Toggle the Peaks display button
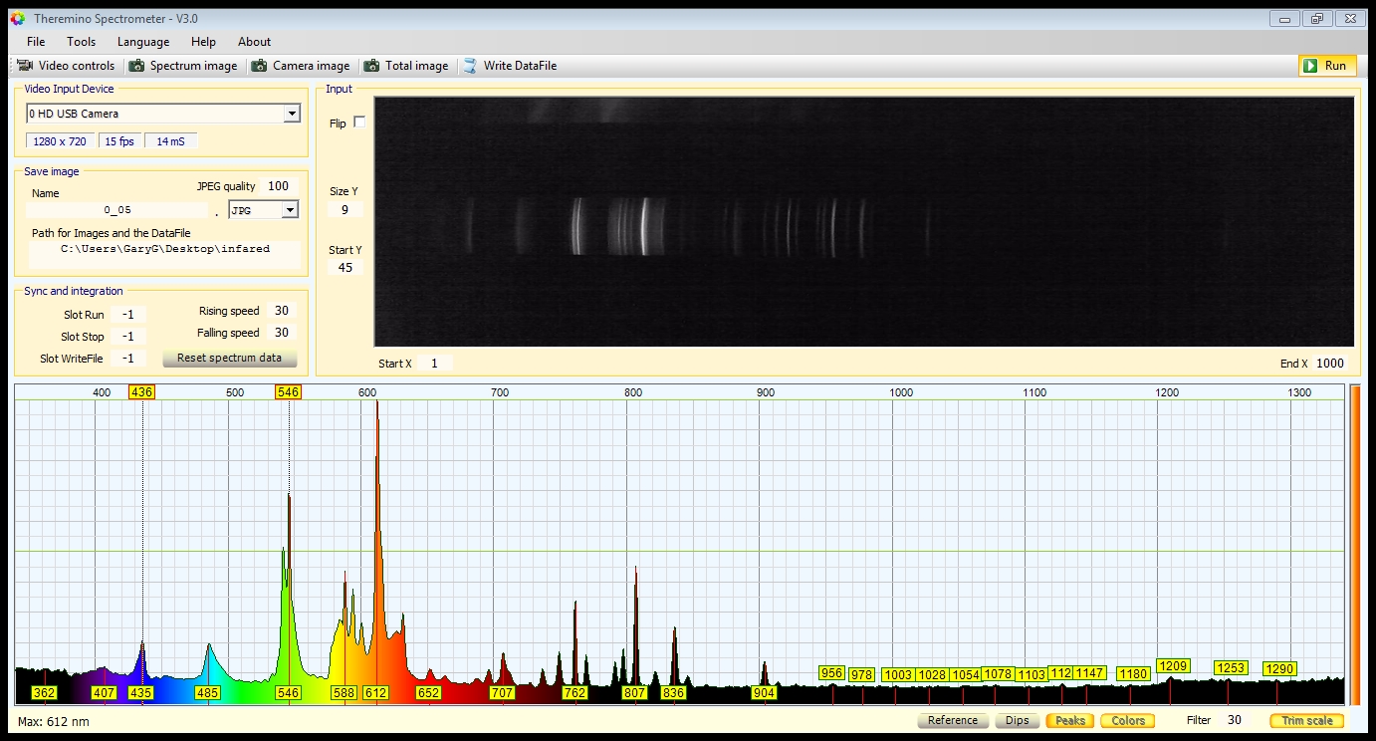Screen dimensions: 1376x741 point(1069,720)
